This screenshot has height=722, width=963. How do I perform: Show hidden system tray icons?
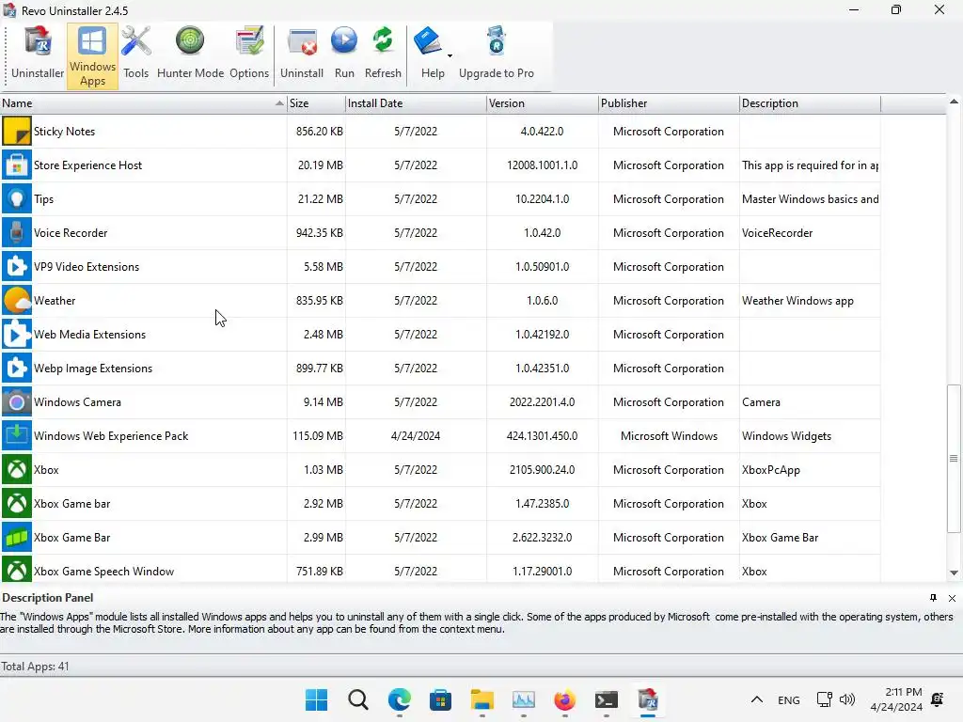(x=757, y=699)
